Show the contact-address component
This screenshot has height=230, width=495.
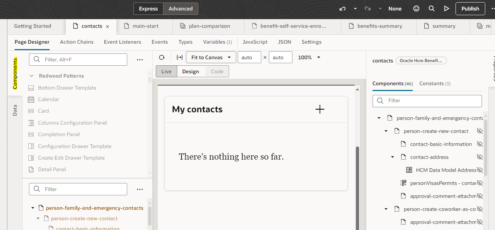pos(479,157)
